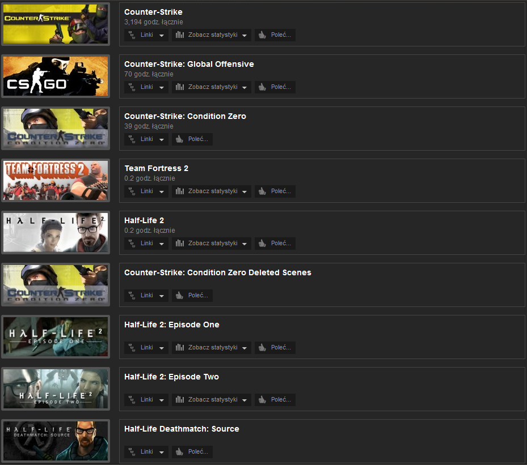Open Linki for Half-Life Deathmatch: Source
This screenshot has width=527, height=465.
pyautogui.click(x=146, y=451)
